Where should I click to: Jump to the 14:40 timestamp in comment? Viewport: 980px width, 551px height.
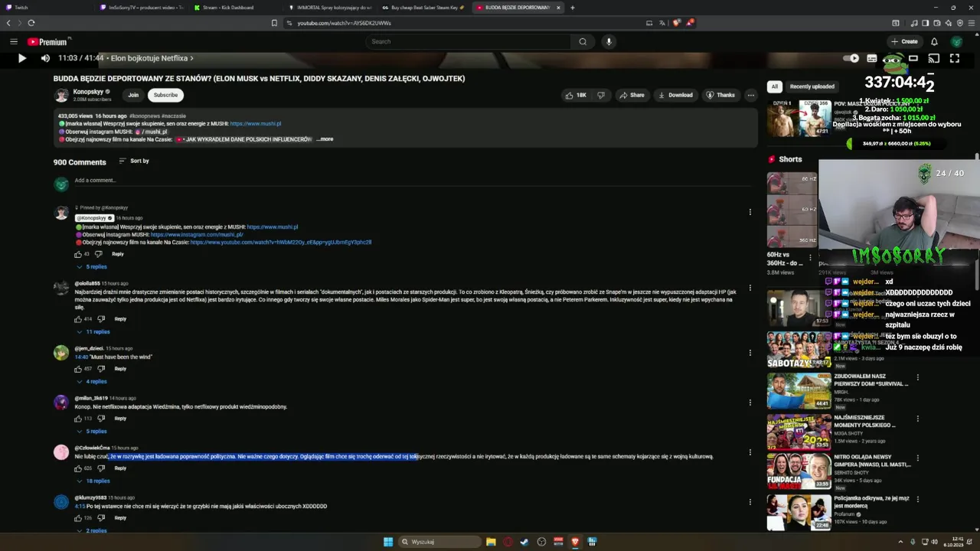coord(81,357)
